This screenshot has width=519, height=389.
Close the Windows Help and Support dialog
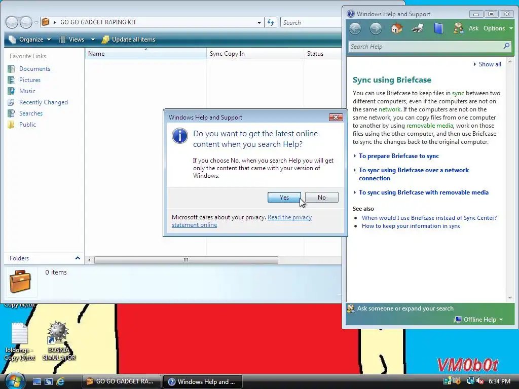(x=336, y=117)
